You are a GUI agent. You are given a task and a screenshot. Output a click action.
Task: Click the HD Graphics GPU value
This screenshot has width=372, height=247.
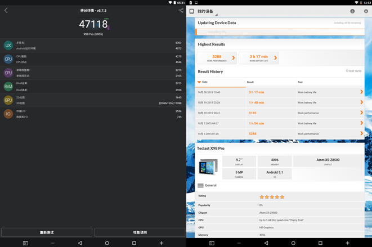point(266,227)
